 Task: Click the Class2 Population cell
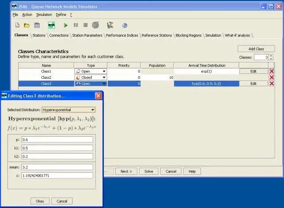tap(157, 77)
